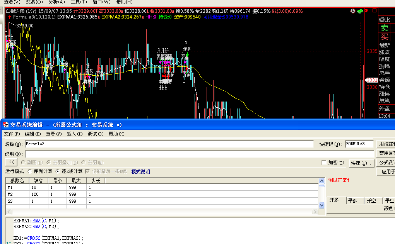Image resolution: width=395 pixels, height=244 pixels.
Task: Select the 主图叠加 radio option
Action: coord(48,163)
